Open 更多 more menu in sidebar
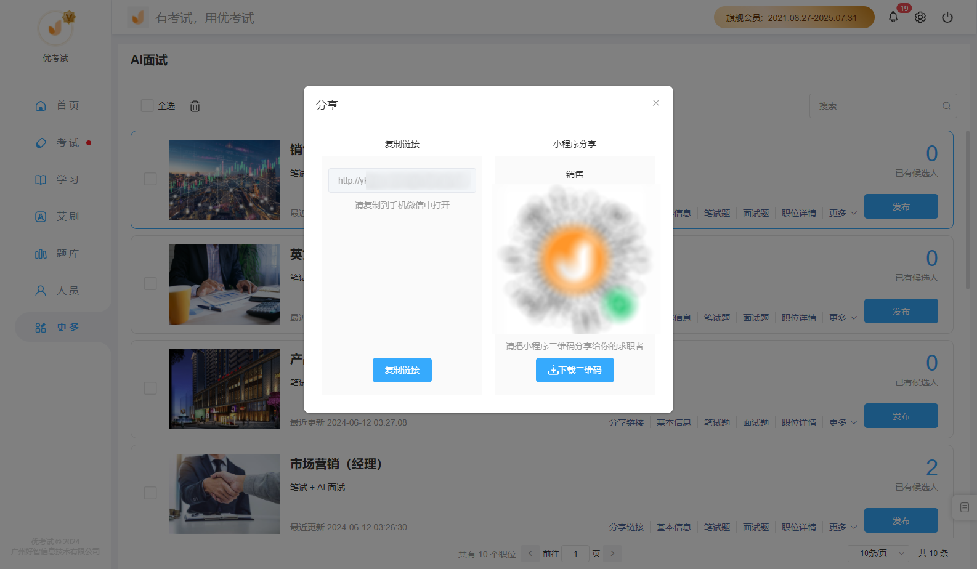The height and width of the screenshot is (569, 977). coord(57,327)
